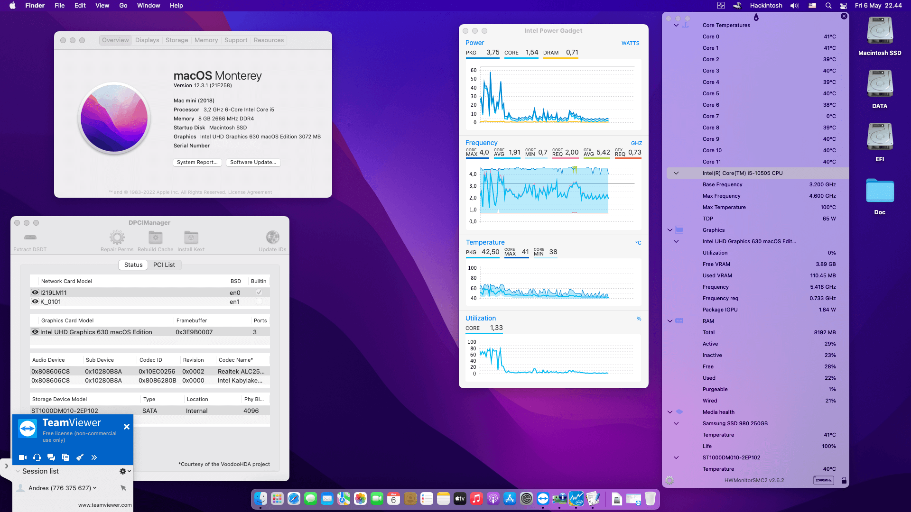The width and height of the screenshot is (911, 512).
Task: Collapse the TeamViewer panel side arrow
Action: (x=6, y=466)
